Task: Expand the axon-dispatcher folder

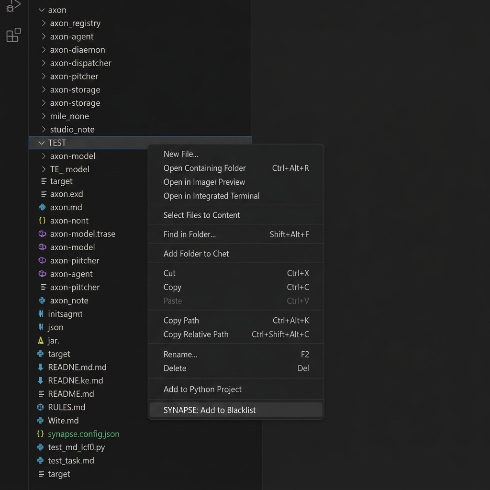Action: 44,63
